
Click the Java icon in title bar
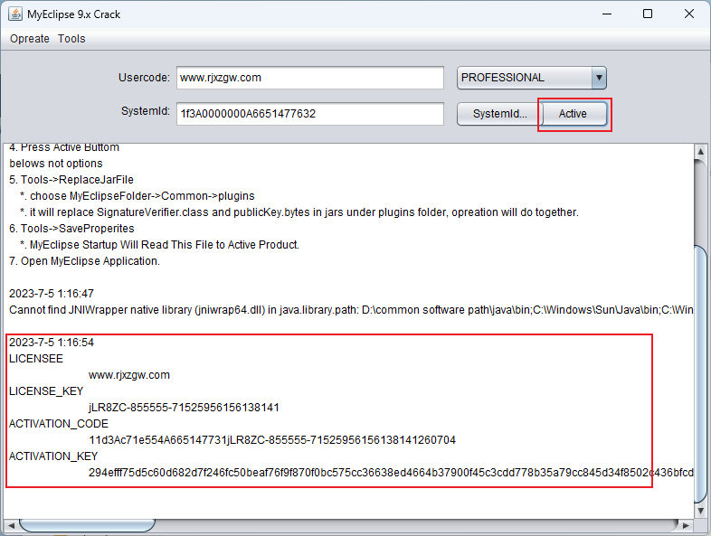tap(15, 14)
